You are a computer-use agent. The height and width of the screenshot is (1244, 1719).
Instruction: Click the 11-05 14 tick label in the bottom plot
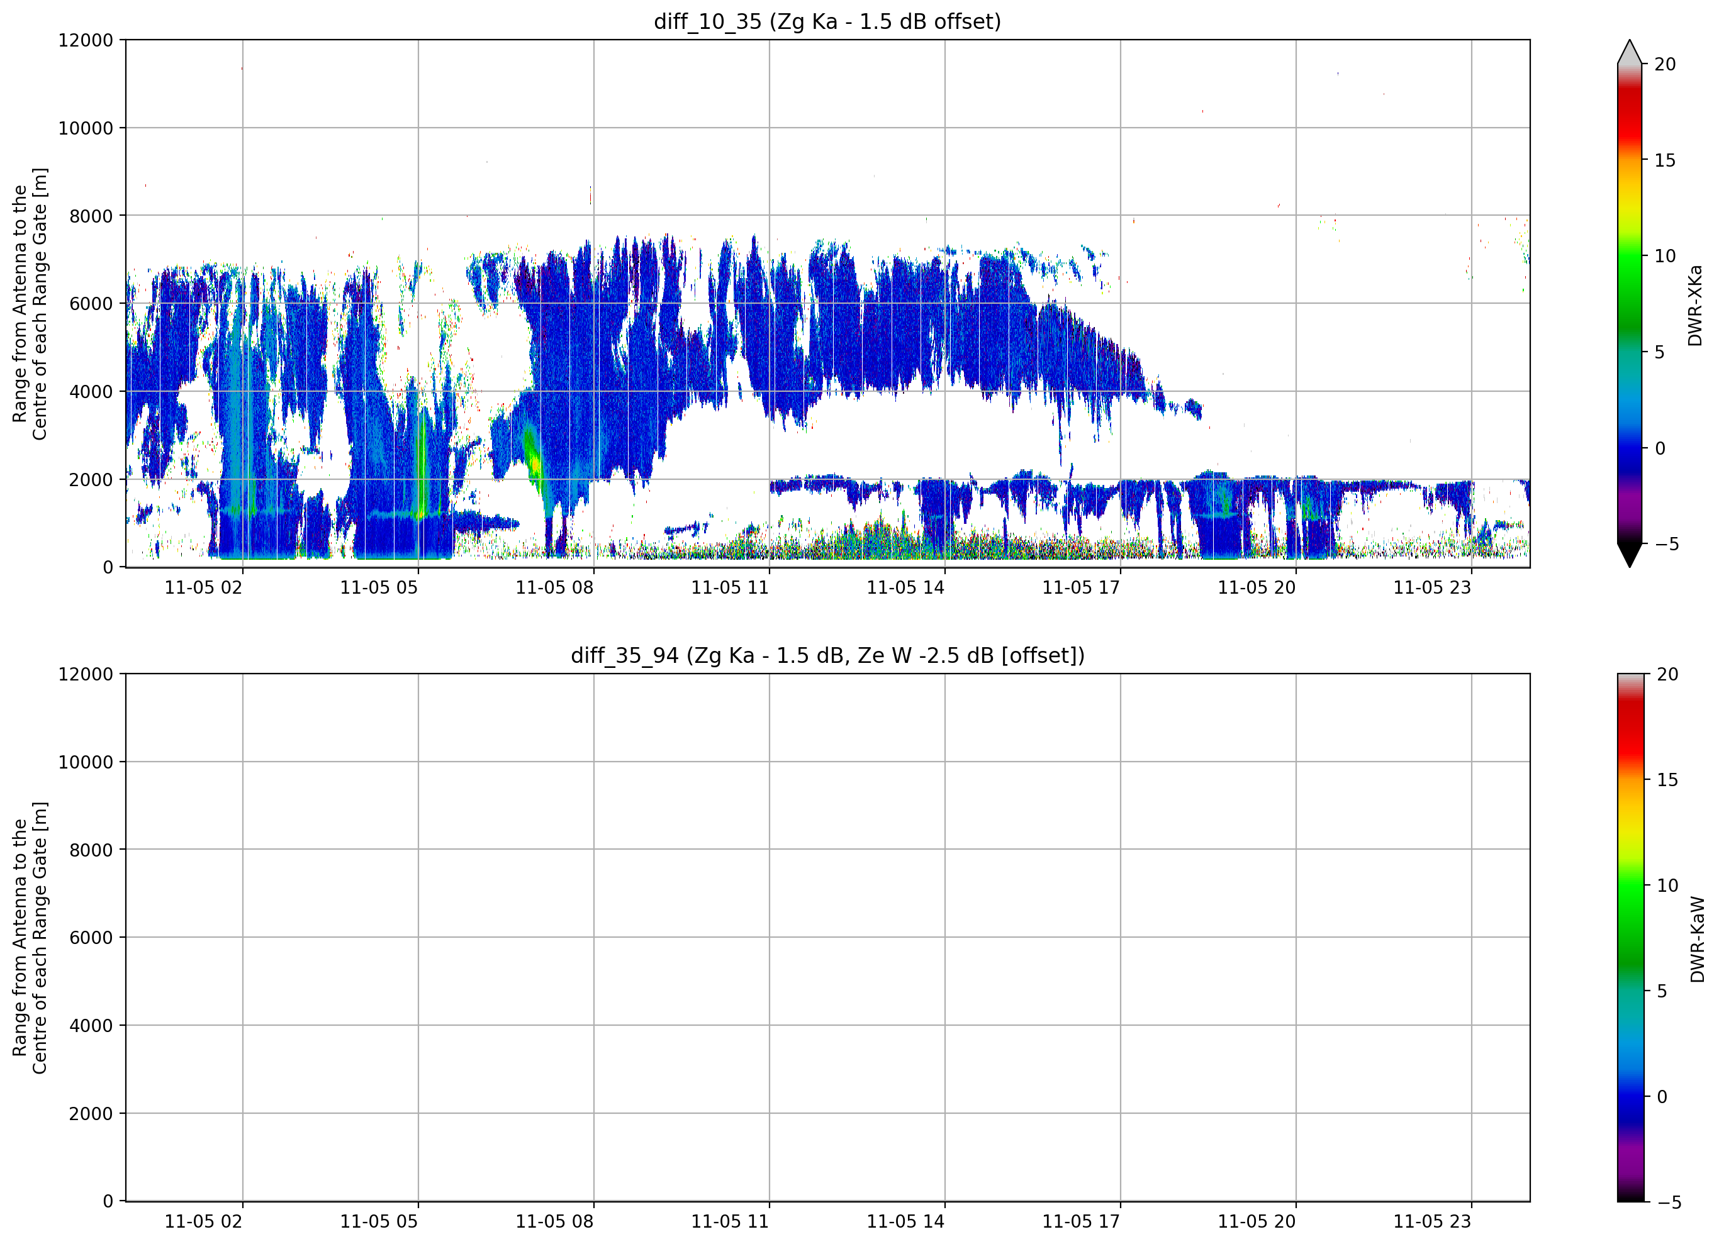click(905, 1221)
